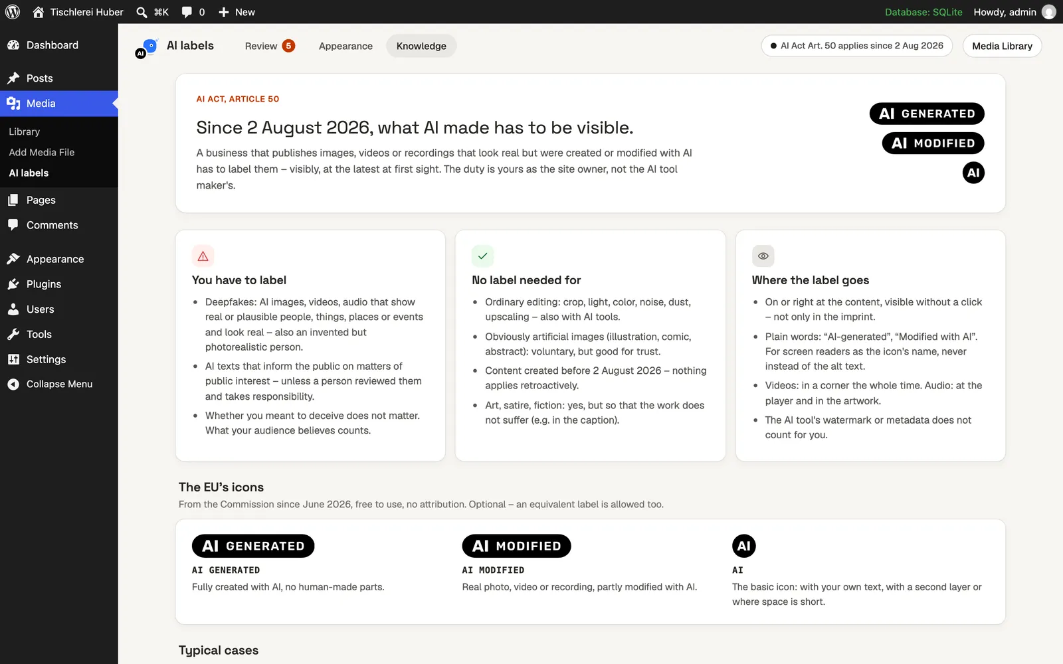Open the comments bubble in admin bar

click(187, 12)
